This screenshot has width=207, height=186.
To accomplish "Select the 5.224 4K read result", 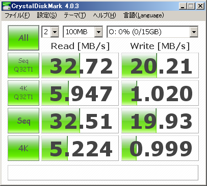I will pos(80,148).
